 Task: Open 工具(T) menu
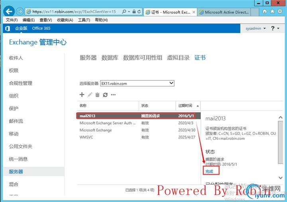pos(84,20)
